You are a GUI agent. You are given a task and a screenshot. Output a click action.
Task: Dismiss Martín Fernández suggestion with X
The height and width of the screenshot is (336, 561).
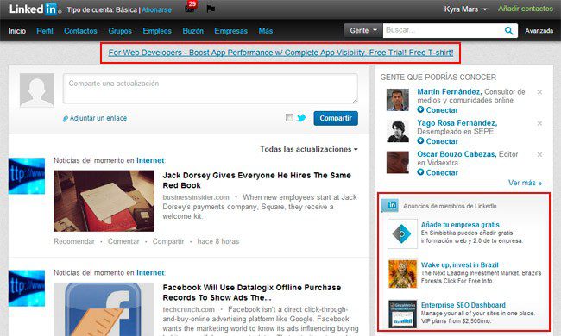[539, 92]
